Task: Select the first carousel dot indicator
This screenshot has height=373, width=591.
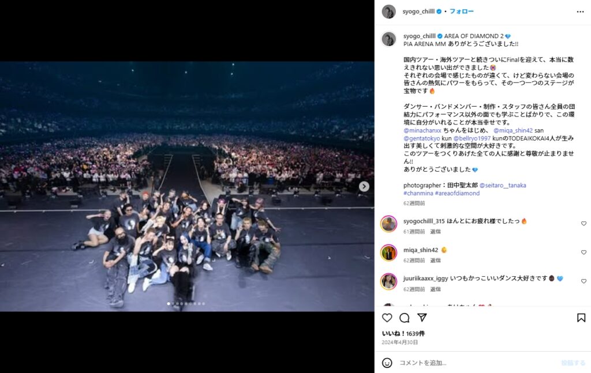Action: point(169,304)
